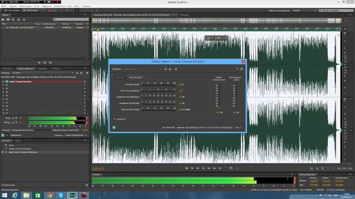Select the История panel tab

pos(6,140)
